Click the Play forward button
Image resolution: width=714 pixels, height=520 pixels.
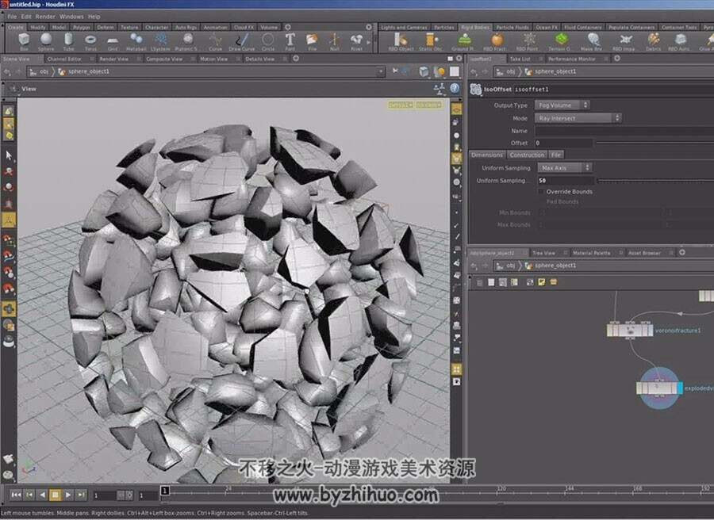[68, 495]
